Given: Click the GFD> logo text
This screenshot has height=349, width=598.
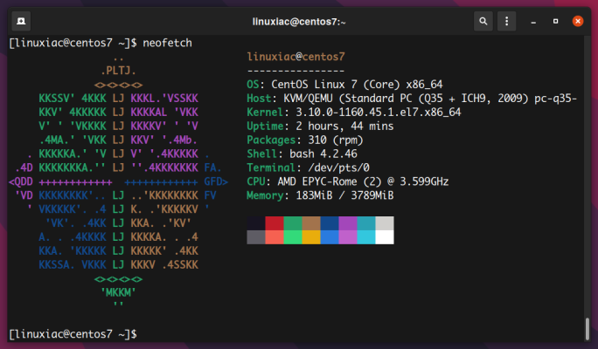Looking at the screenshot, I should tap(216, 182).
